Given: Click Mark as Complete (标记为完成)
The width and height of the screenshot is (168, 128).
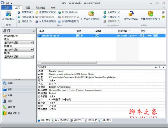Looking at the screenshot, I should [68, 12].
